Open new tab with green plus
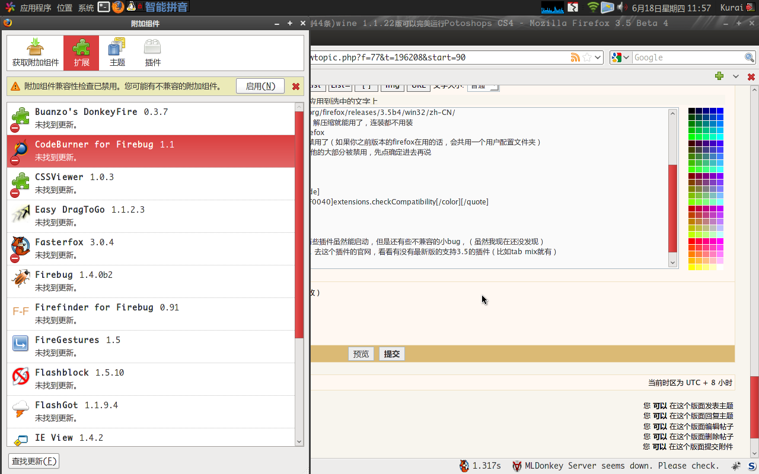Screen dimensions: 759x474 point(719,76)
